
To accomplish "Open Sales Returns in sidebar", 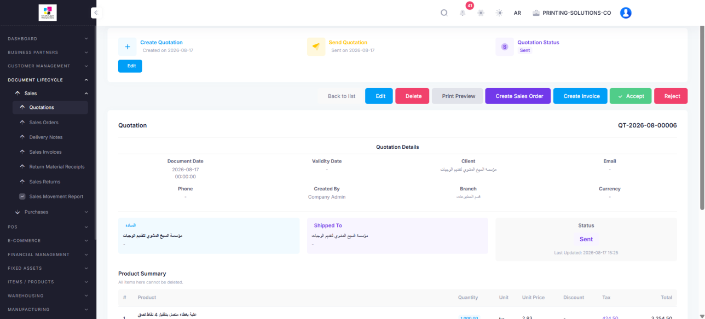I will (50, 181).
